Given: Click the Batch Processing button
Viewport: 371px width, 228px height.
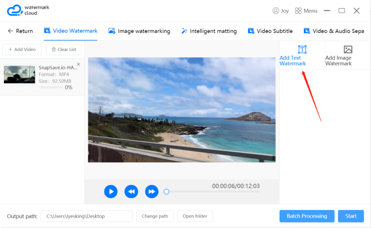Looking at the screenshot, I should 307,216.
